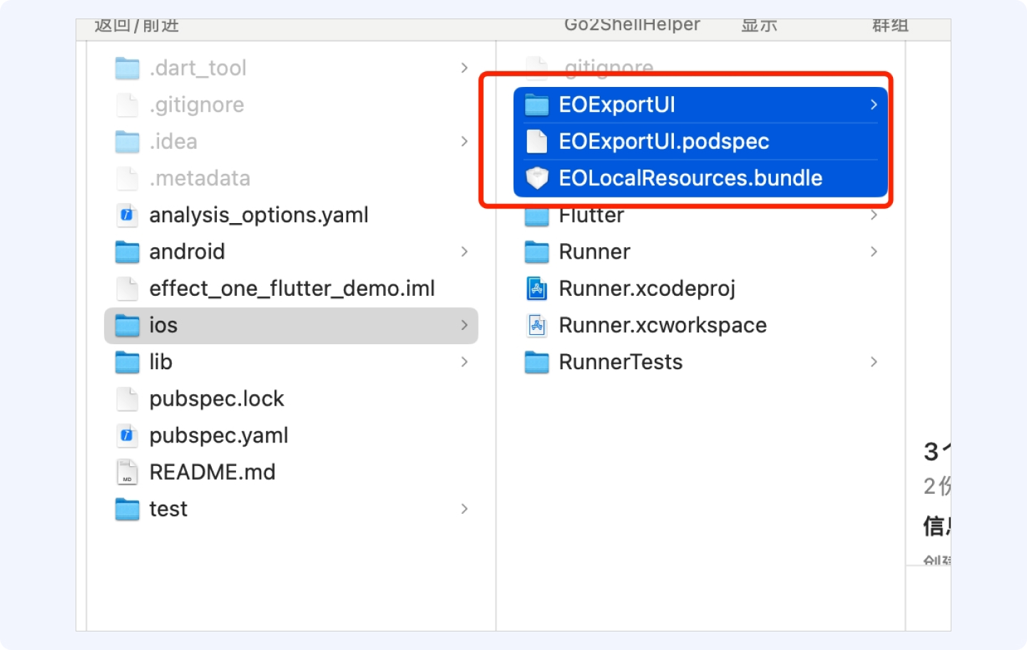The height and width of the screenshot is (650, 1027).
Task: Click the Runner.xcodeproj Xcode project icon
Action: click(x=537, y=289)
